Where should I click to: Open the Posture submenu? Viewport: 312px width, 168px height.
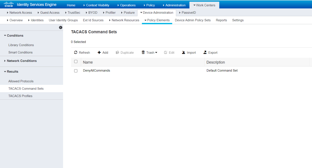pyautogui.click(x=128, y=13)
